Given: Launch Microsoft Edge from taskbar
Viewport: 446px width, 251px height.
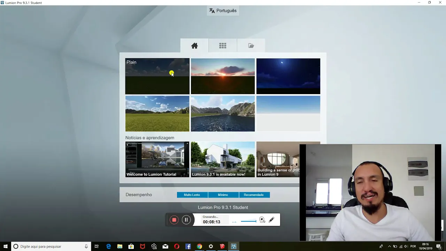Looking at the screenshot, I should tap(108, 246).
